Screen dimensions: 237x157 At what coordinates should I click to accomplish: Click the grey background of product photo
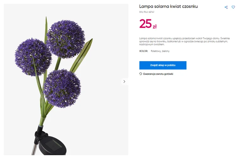(104, 127)
